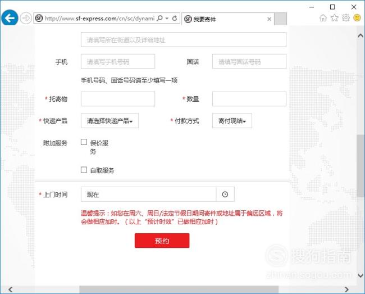Screen dimensions: 365x294
Task: Click the vertical scrollbar up arrow
Action: click(x=361, y=35)
